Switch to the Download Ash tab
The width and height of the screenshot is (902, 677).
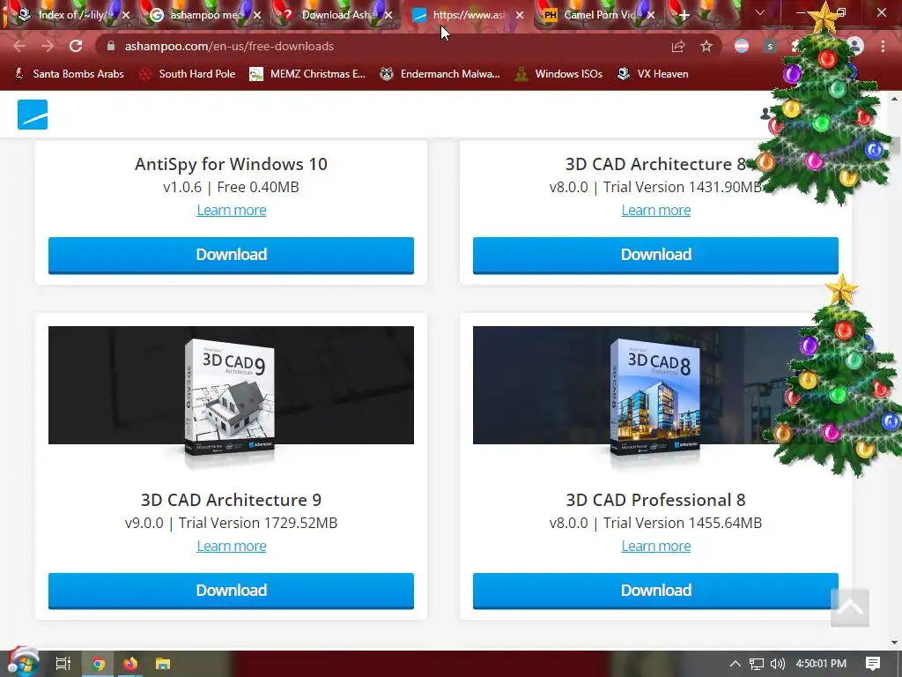coord(334,15)
